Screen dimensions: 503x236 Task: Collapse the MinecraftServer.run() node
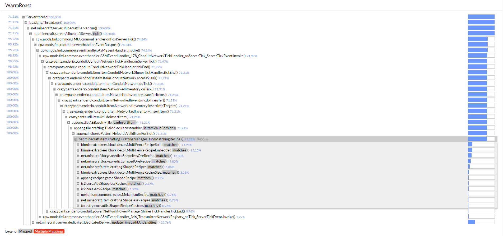[28, 28]
